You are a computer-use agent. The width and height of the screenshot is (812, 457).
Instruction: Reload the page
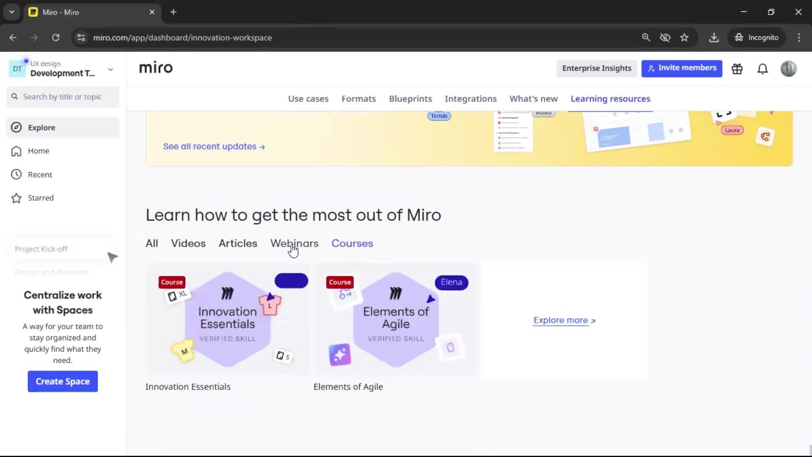(x=55, y=37)
